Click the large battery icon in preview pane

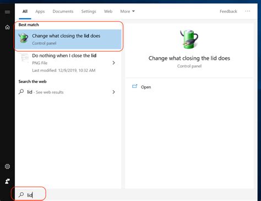[x=189, y=39]
